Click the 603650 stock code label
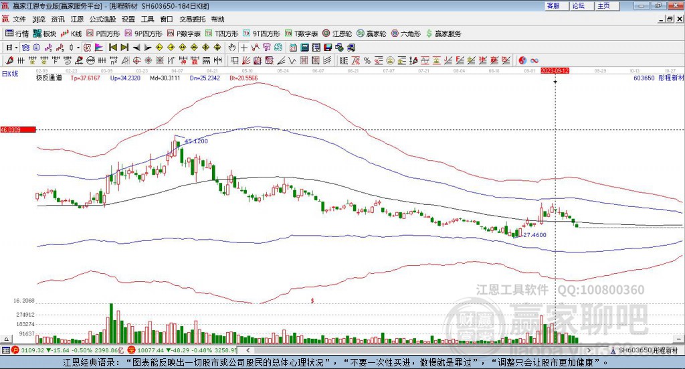This screenshot has width=685, height=369. coord(644,78)
